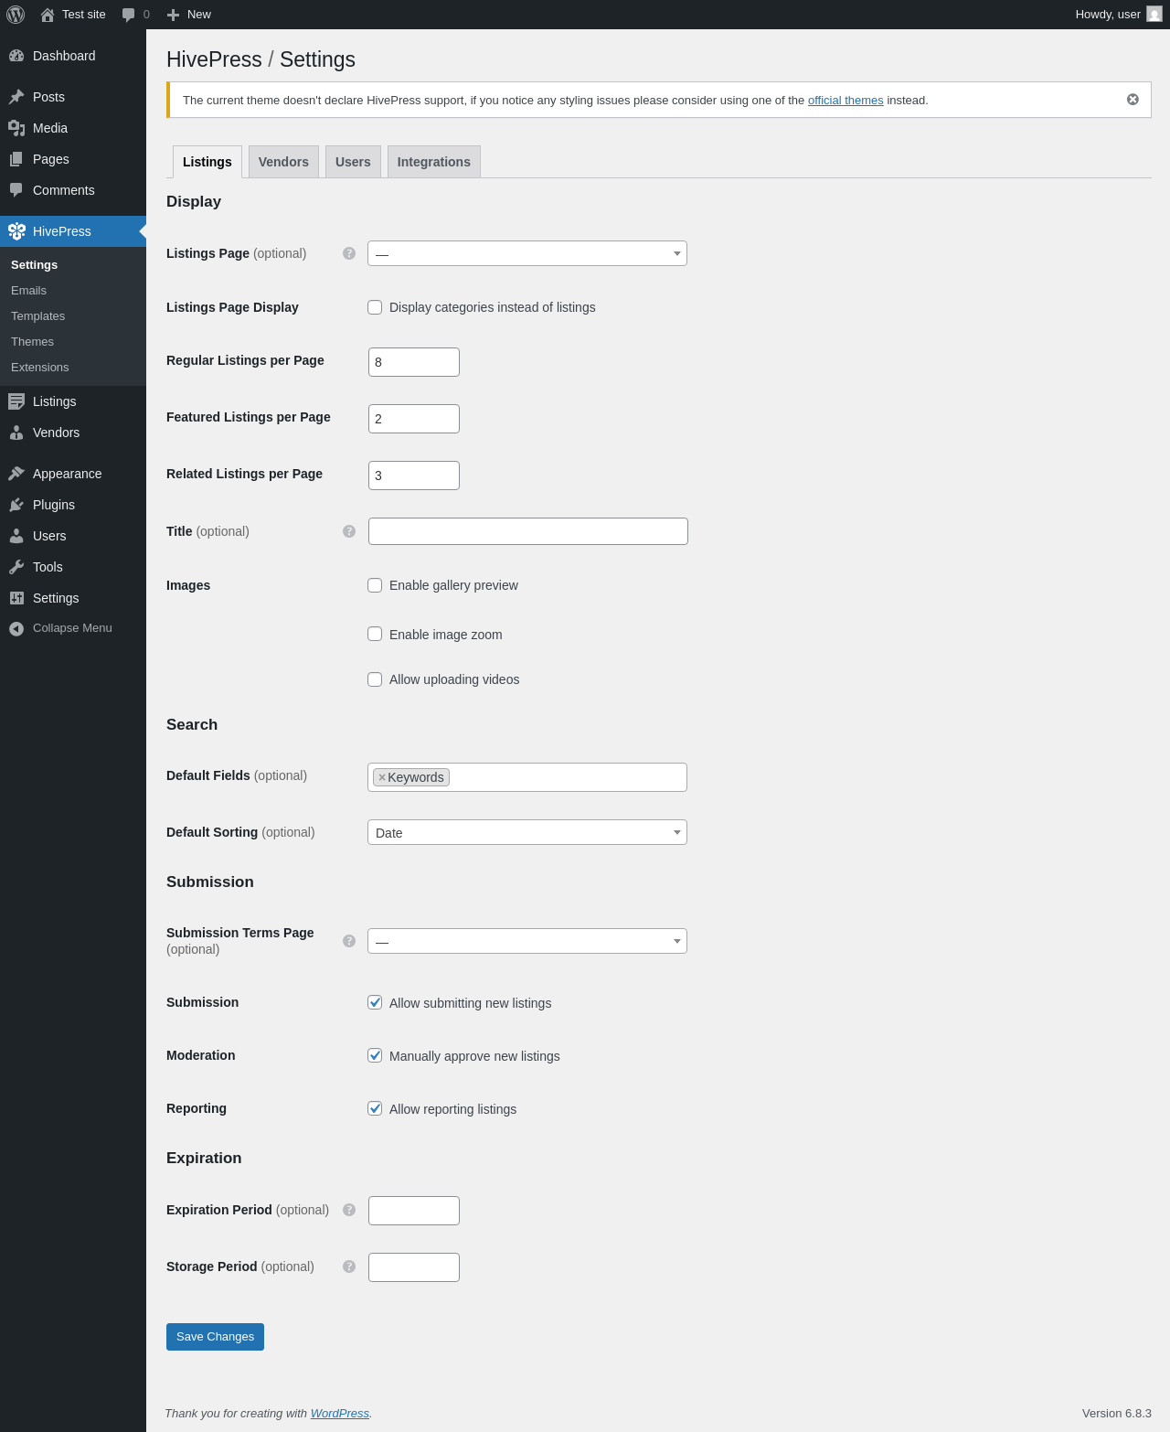
Task: Click the Vendors icon in sidebar
Action: pos(16,433)
